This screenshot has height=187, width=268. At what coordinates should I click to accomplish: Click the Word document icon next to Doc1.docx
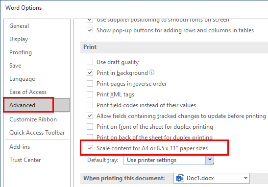(x=180, y=178)
